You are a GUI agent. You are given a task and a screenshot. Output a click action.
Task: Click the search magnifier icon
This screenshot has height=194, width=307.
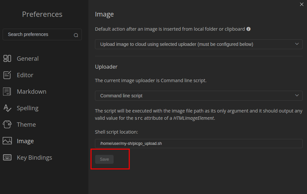[76, 35]
